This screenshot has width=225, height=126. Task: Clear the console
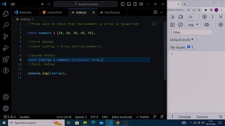(180, 25)
